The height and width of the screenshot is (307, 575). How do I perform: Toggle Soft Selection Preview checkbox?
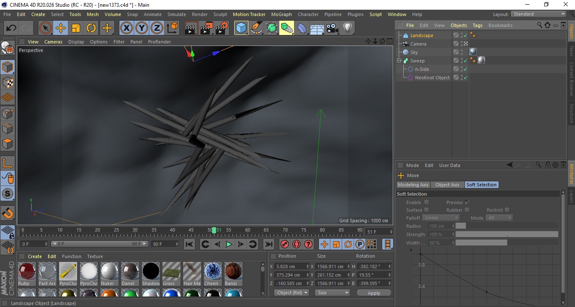tap(467, 202)
